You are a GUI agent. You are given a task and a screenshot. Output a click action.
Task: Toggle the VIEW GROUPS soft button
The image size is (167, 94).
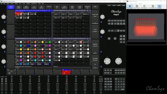click(x=11, y=7)
